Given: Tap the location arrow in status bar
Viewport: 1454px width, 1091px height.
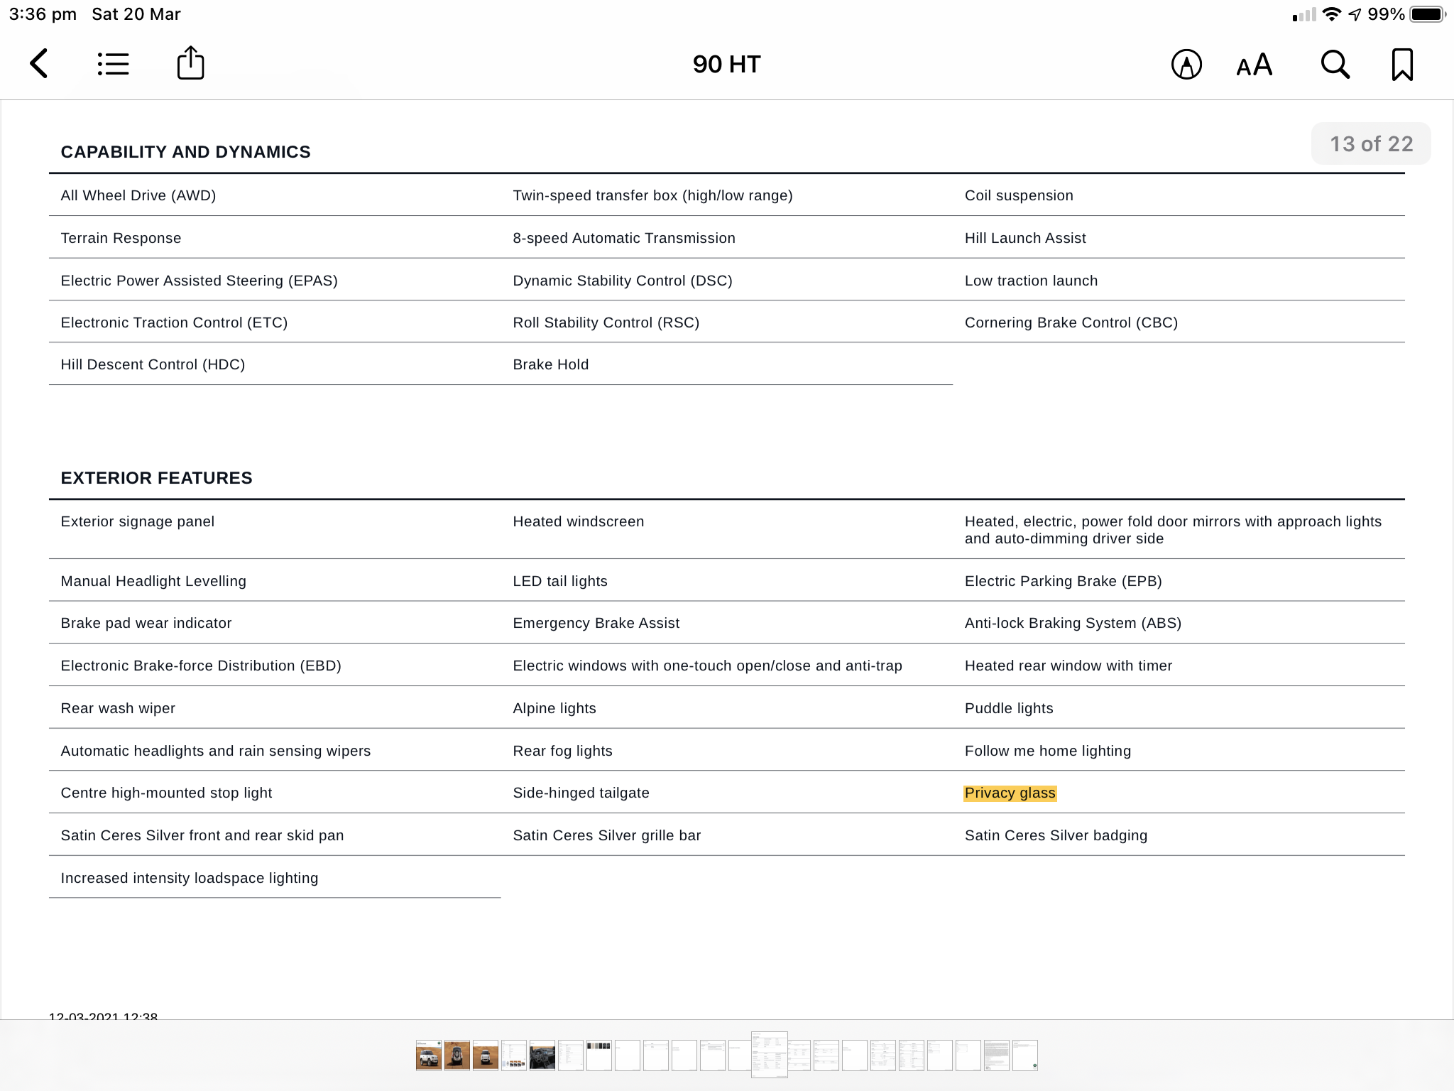Looking at the screenshot, I should [1355, 14].
